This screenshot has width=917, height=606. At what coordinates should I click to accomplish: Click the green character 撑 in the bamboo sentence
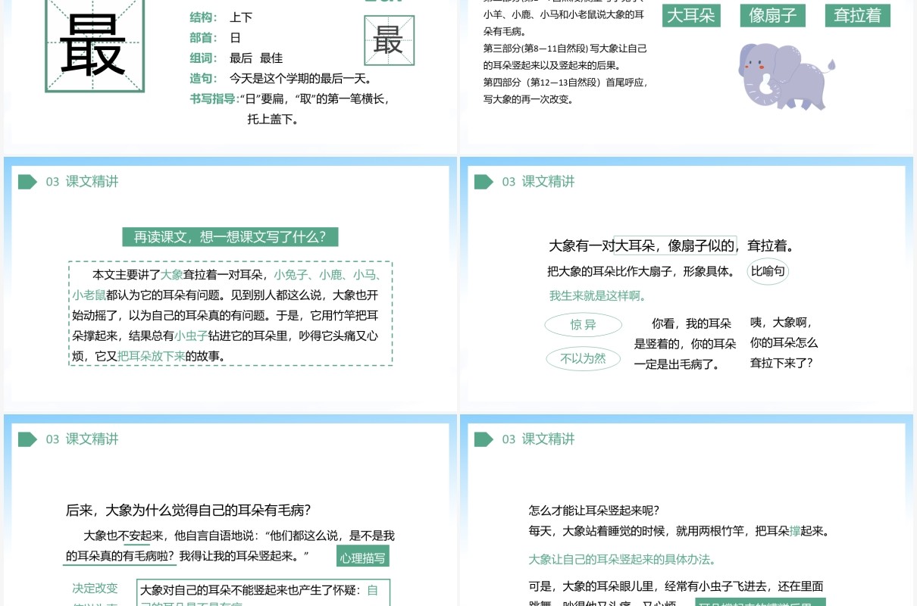(794, 531)
